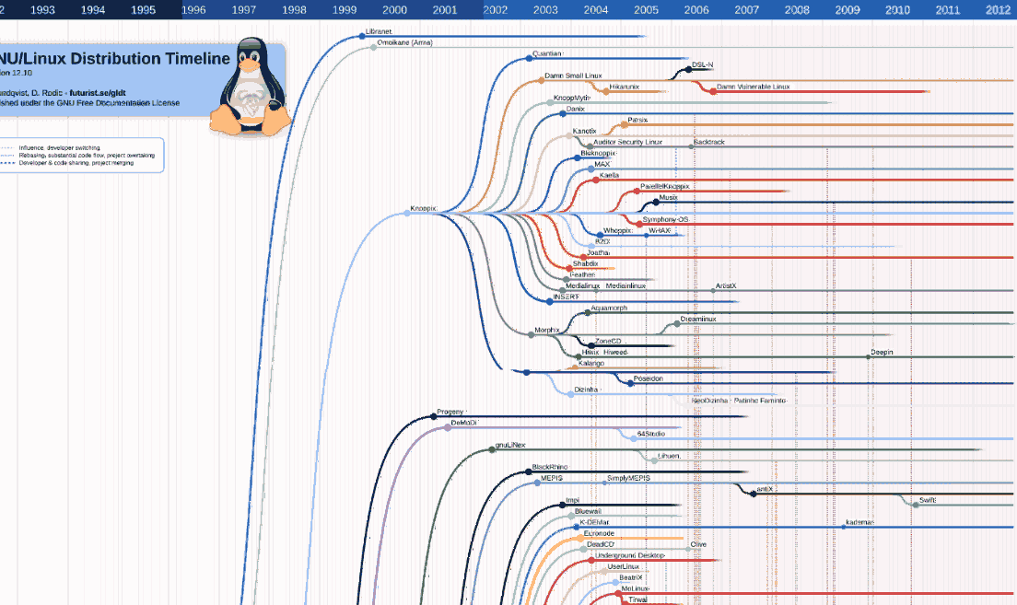The height and width of the screenshot is (605, 1017).
Task: Select the 2011 year label
Action: 948,10
